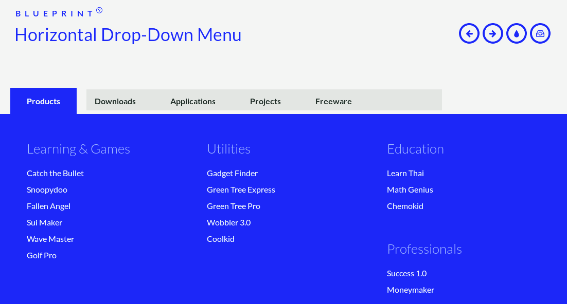Click the next demo right arrow icon

coord(493,33)
